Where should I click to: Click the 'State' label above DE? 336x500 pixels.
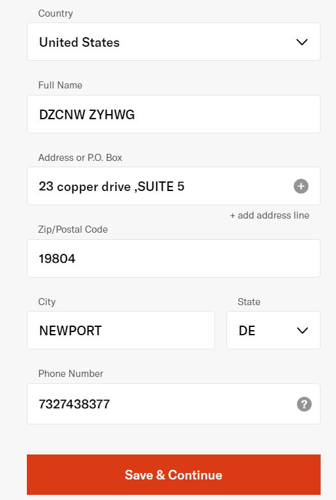(249, 302)
